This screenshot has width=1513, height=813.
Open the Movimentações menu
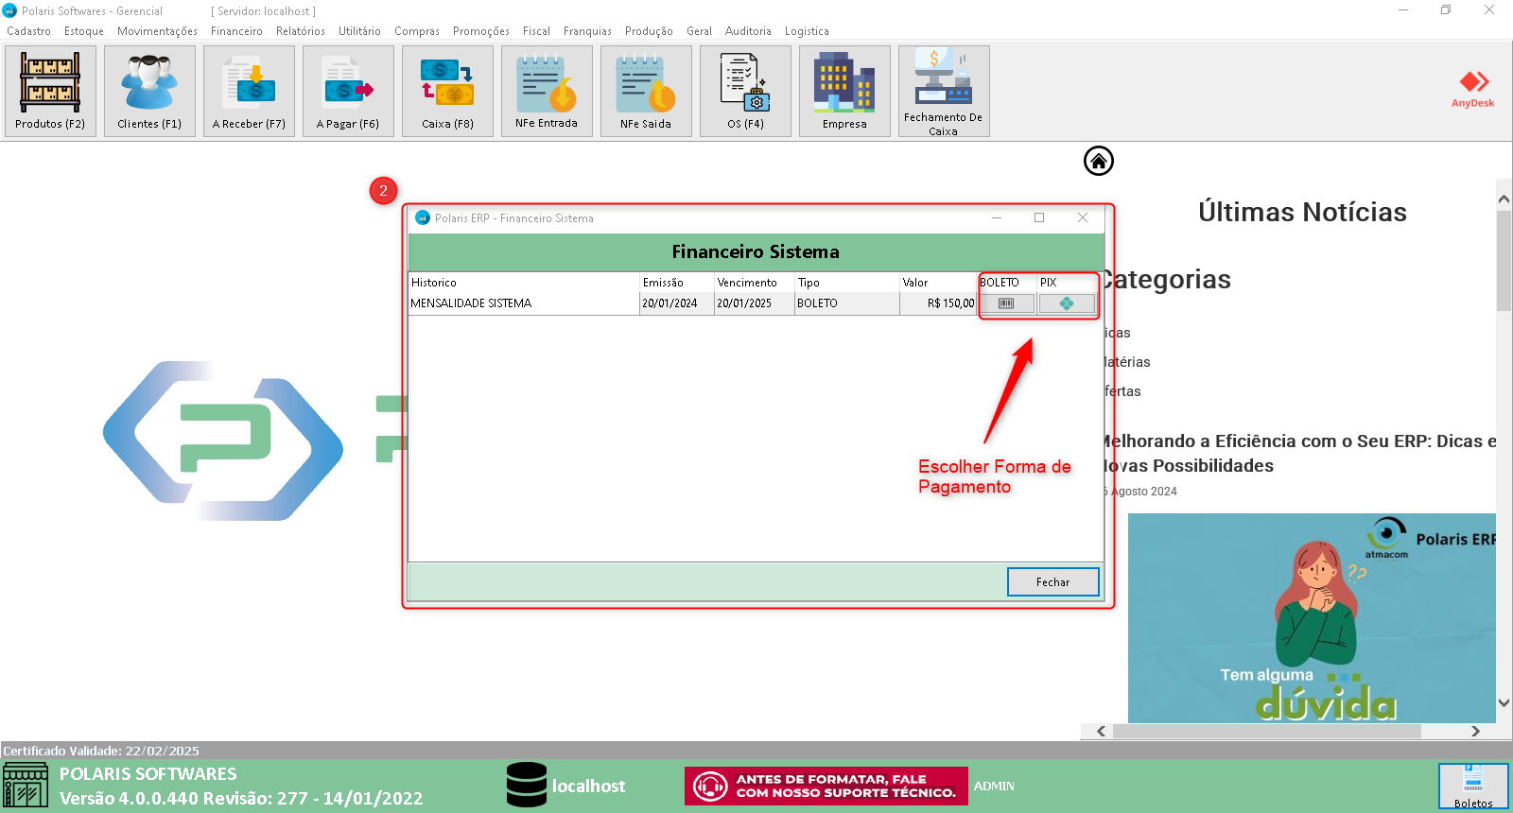pos(157,31)
